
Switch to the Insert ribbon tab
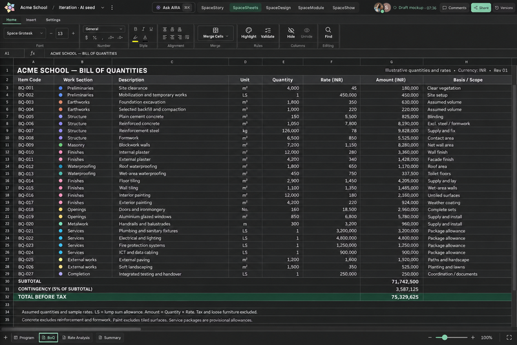tap(31, 20)
